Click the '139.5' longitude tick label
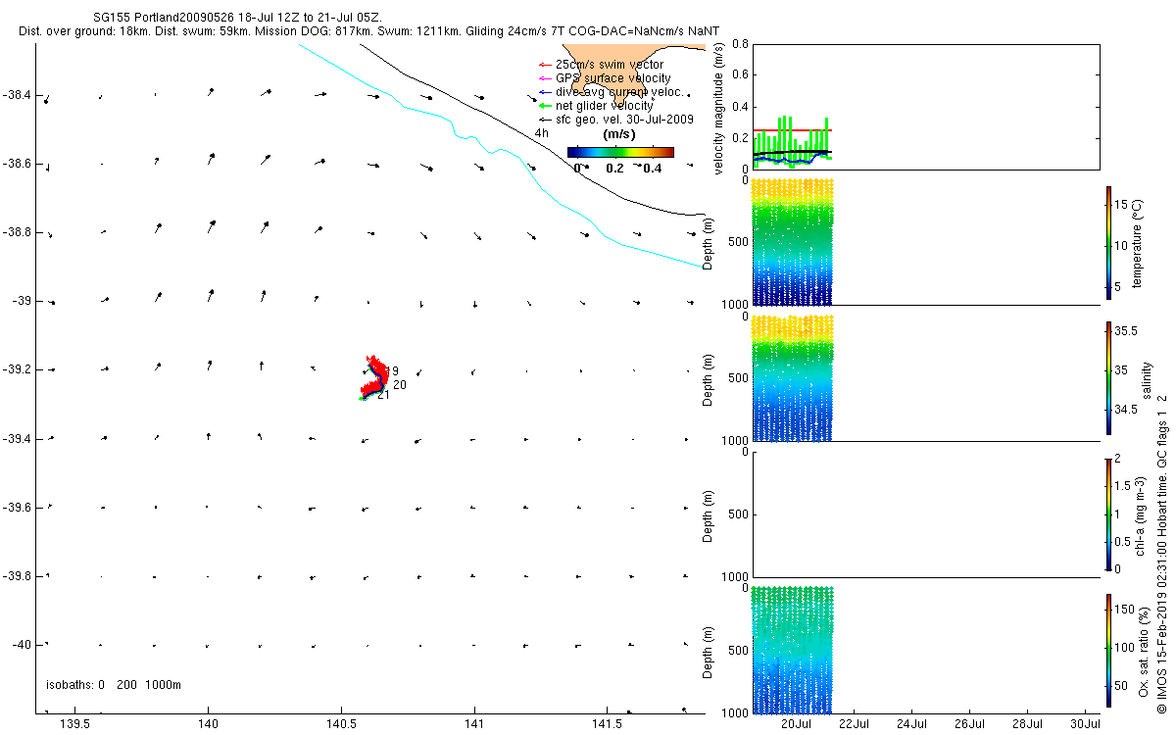This screenshot has width=1176, height=735. (x=75, y=724)
